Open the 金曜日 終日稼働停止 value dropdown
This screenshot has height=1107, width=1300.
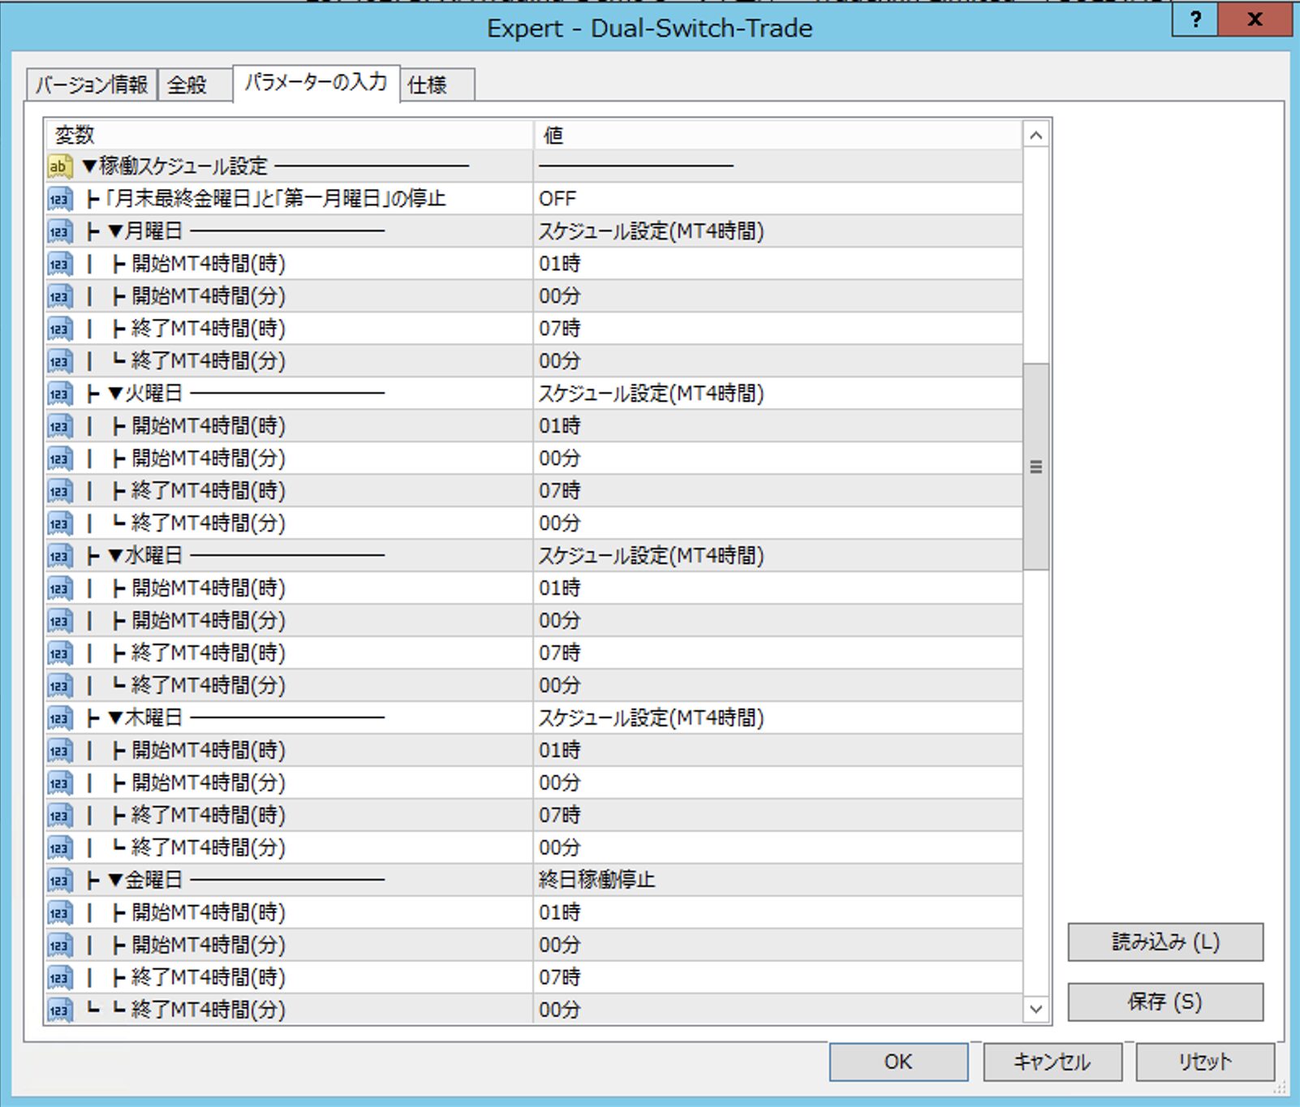[x=777, y=881]
